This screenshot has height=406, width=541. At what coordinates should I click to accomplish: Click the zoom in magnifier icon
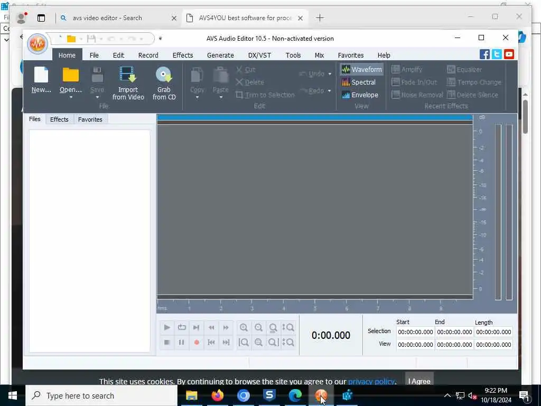click(244, 327)
